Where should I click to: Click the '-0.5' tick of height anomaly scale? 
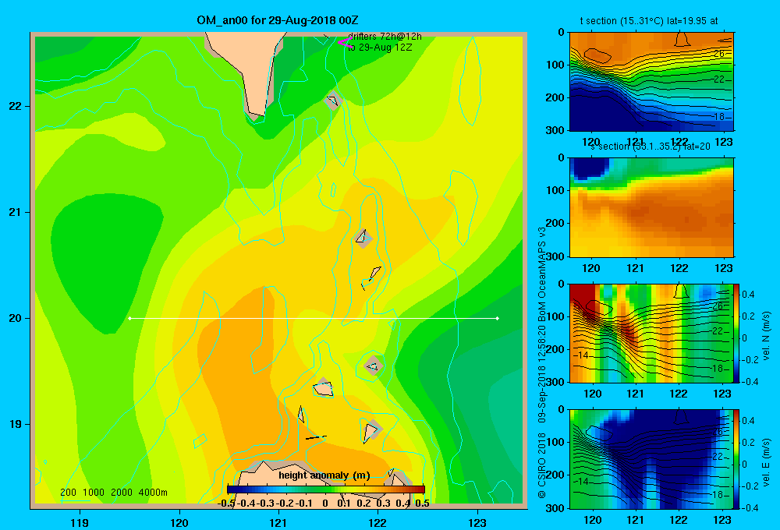coord(226,503)
